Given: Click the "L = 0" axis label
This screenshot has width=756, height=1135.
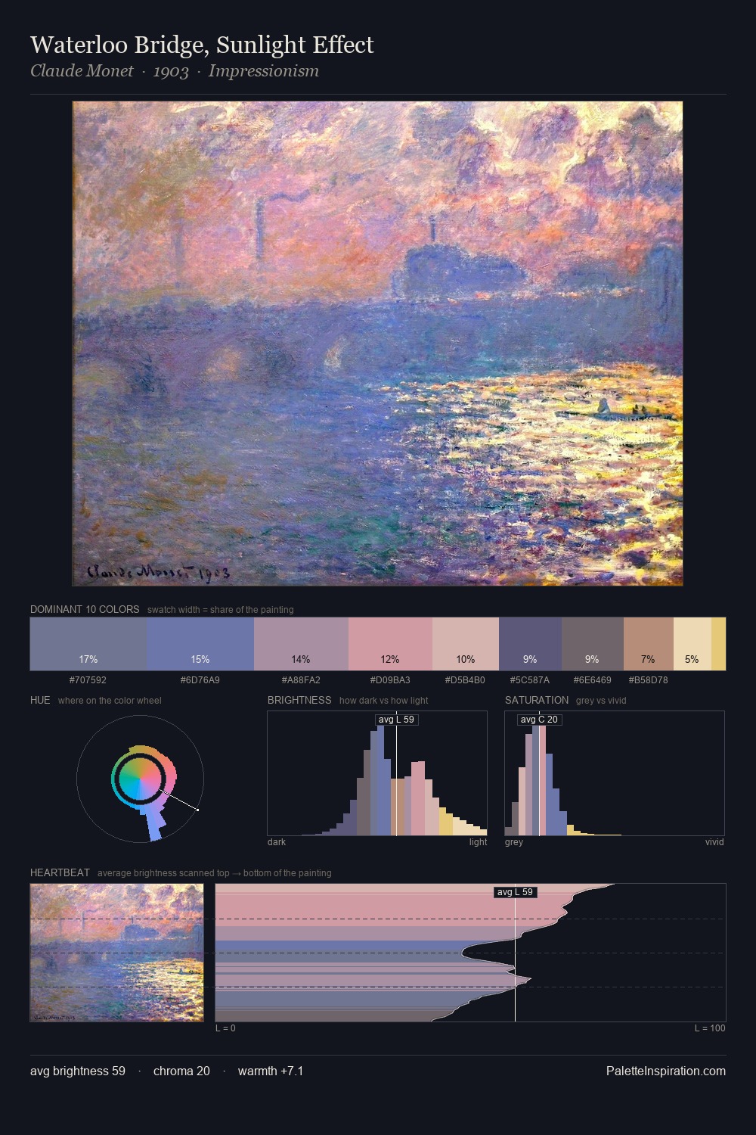Looking at the screenshot, I should coord(225,1028).
